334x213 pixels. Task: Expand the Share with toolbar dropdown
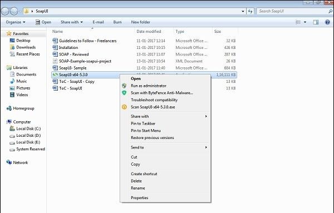click(x=72, y=22)
